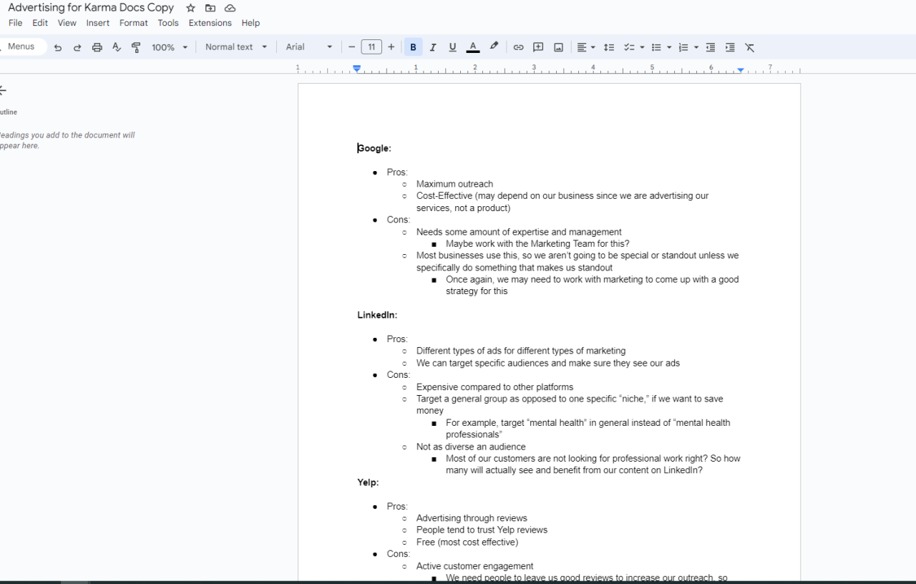Open the Help menu
This screenshot has width=916, height=584.
(250, 23)
